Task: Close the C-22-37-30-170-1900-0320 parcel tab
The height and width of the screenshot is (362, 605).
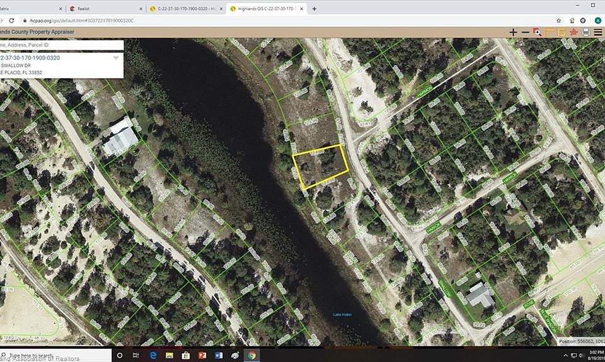Action: click(221, 8)
